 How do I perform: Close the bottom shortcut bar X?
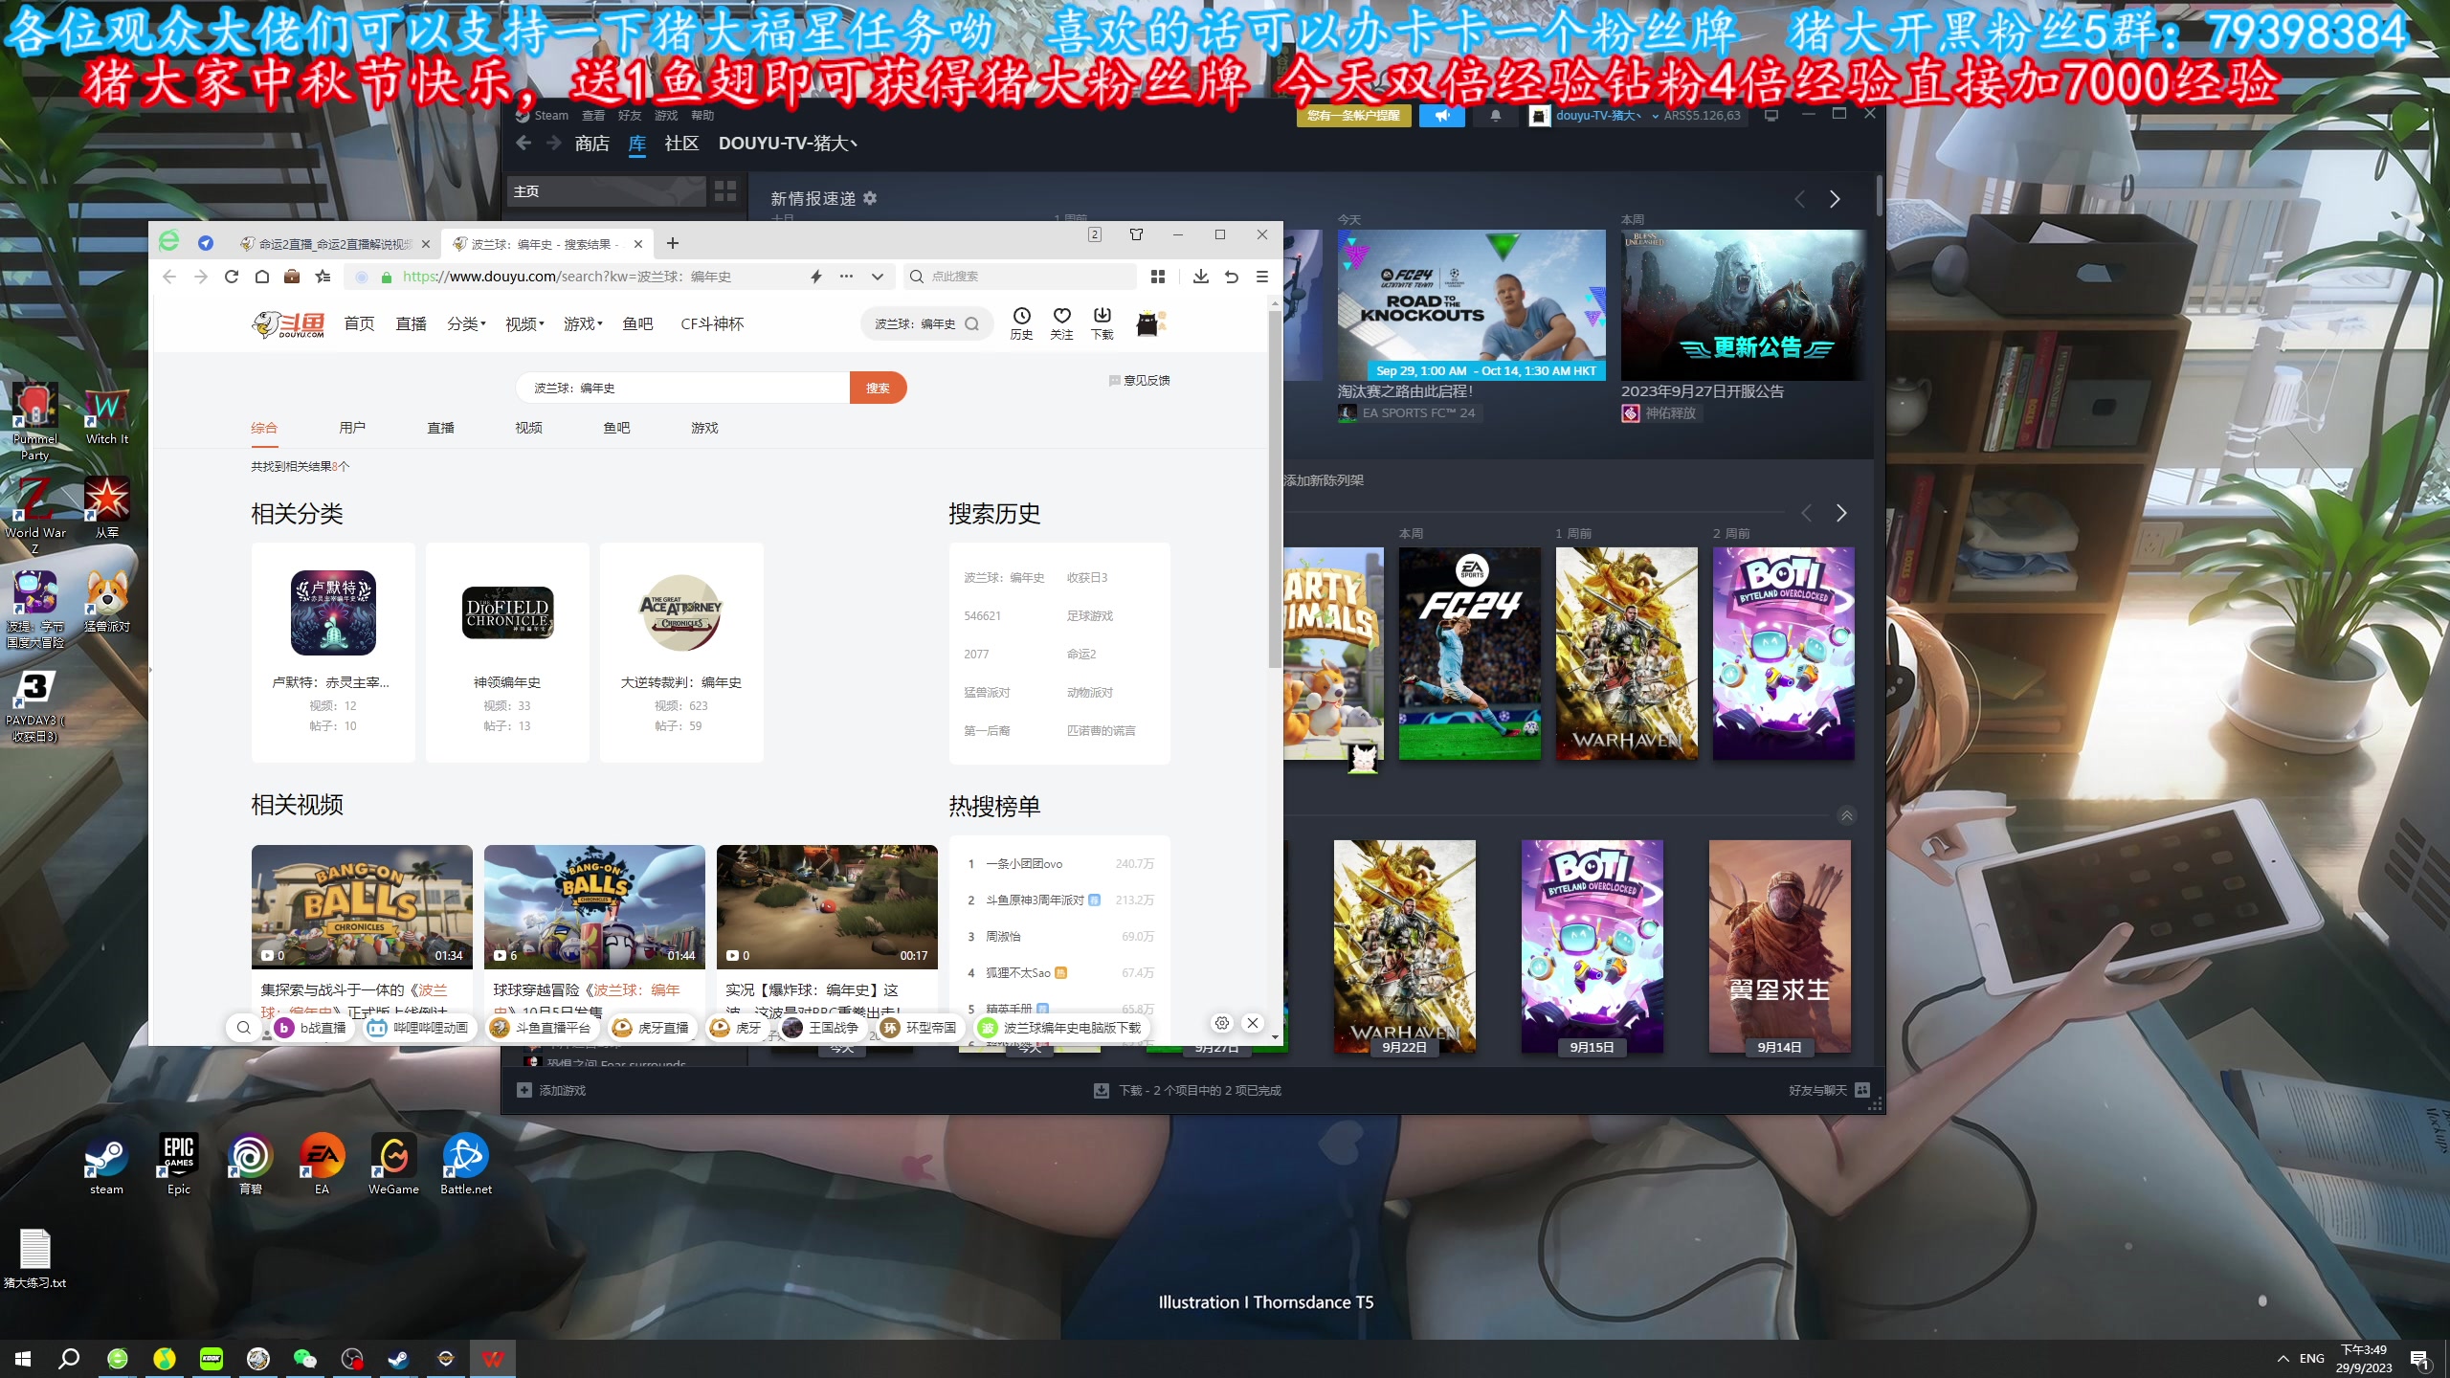(1252, 1023)
